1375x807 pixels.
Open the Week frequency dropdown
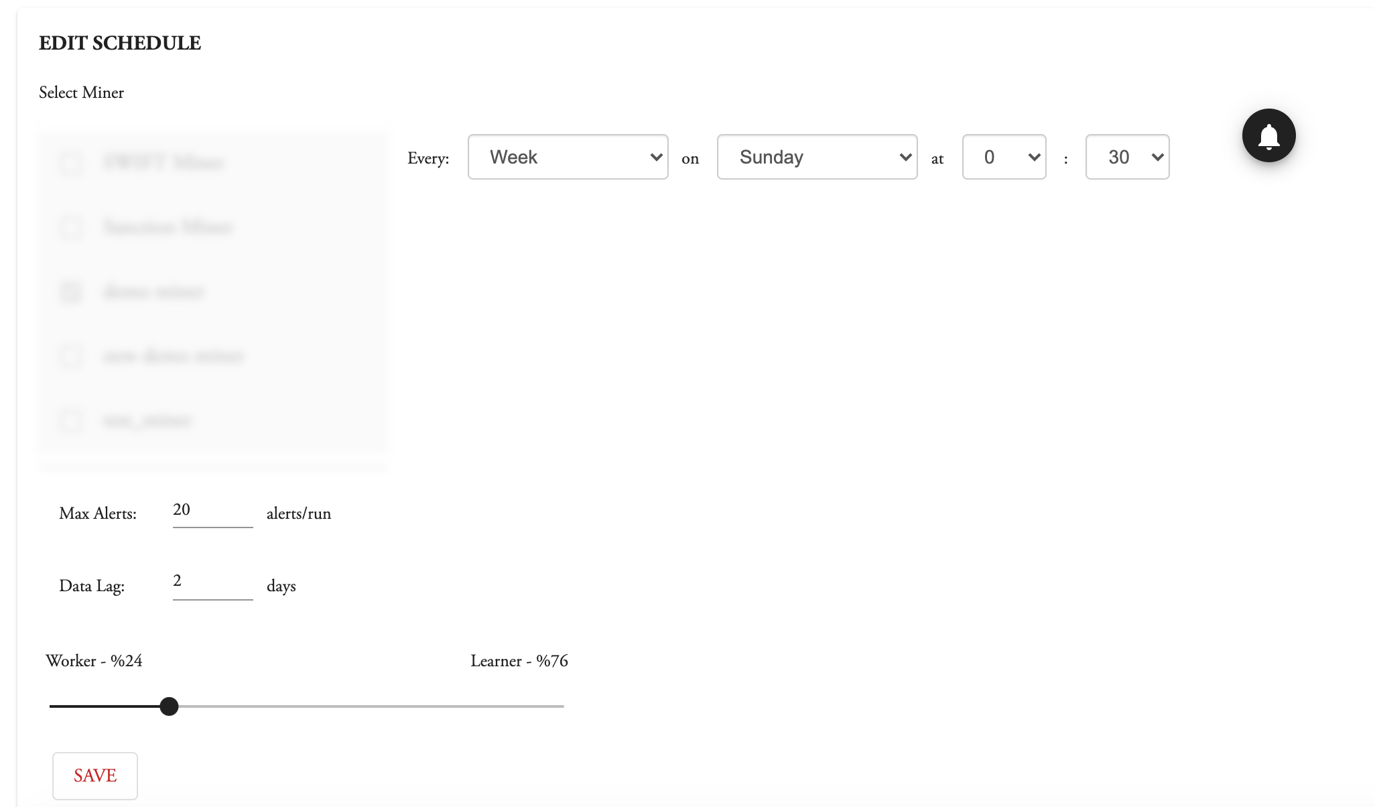(x=568, y=157)
